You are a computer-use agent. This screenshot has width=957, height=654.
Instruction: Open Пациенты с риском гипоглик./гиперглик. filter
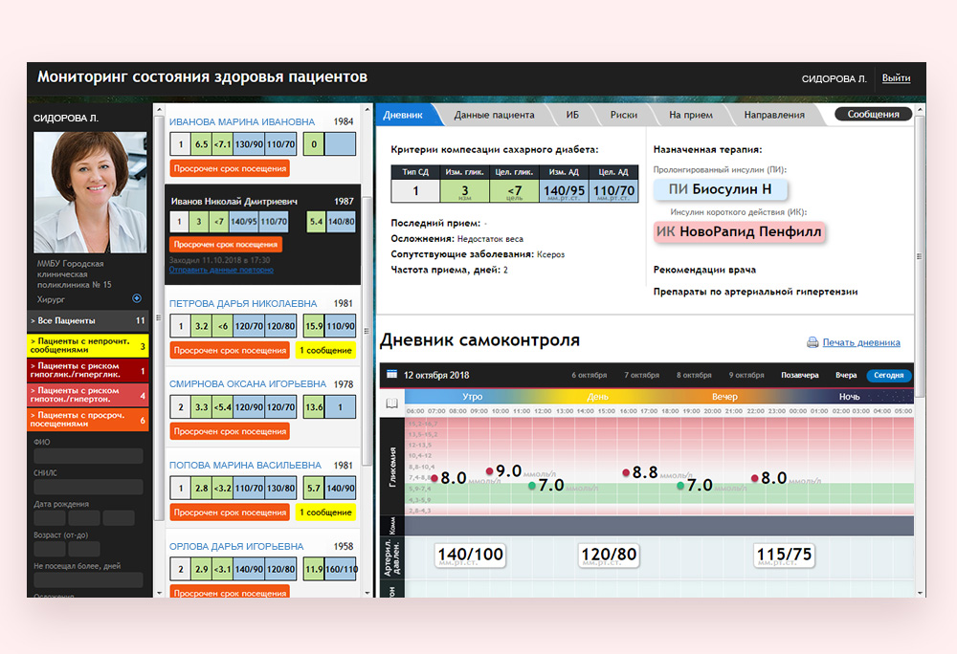click(x=88, y=370)
